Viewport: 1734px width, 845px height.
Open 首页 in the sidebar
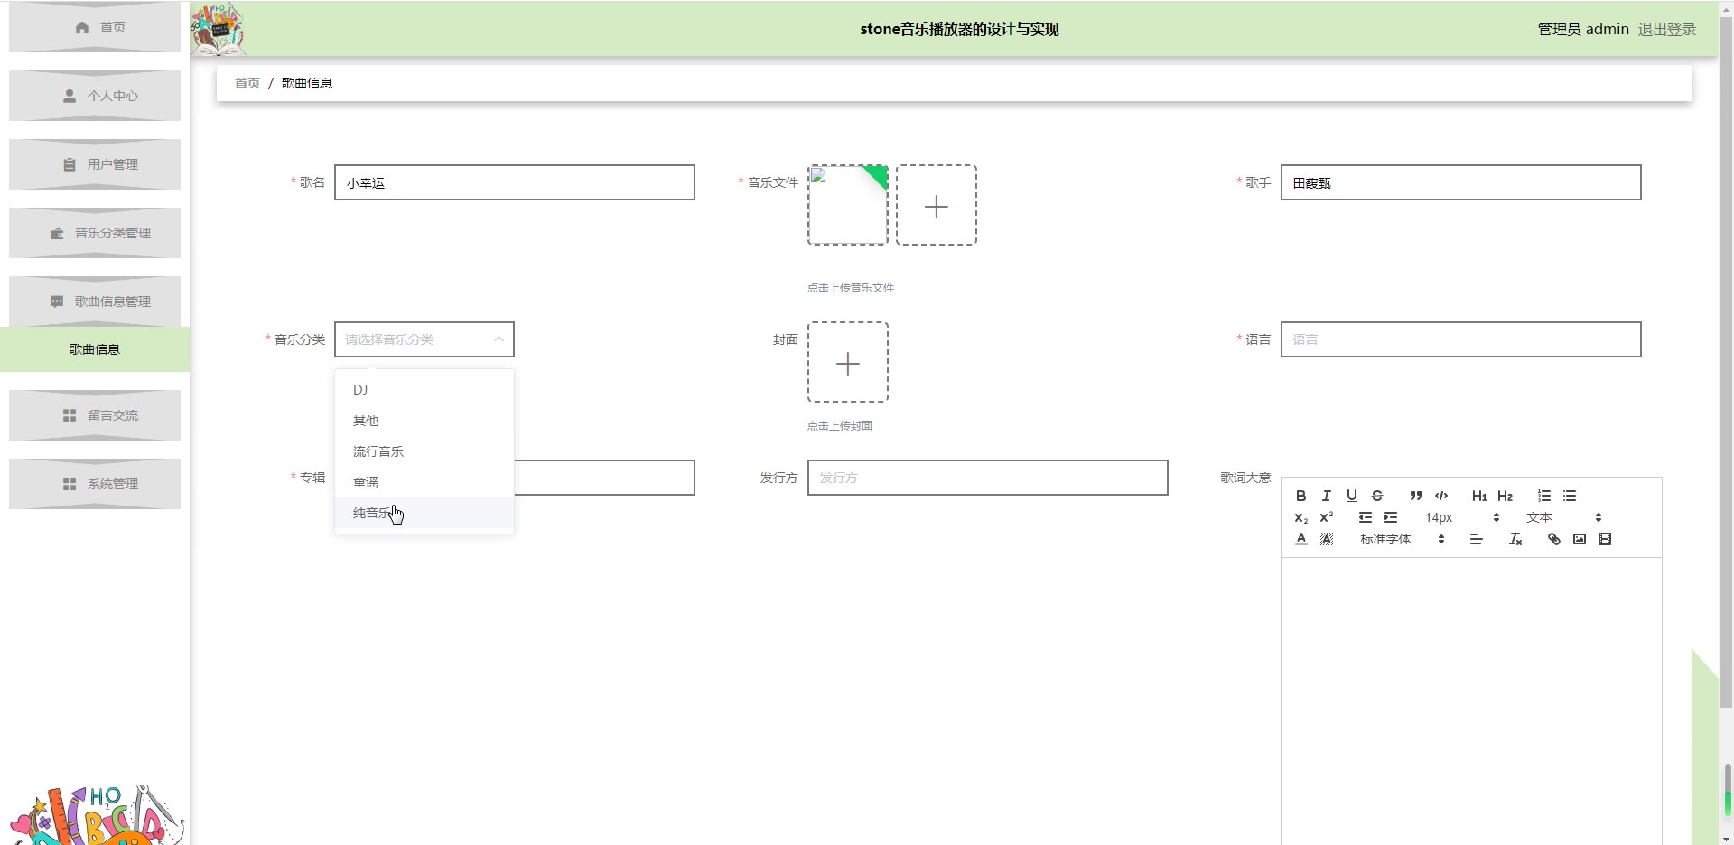click(x=95, y=27)
